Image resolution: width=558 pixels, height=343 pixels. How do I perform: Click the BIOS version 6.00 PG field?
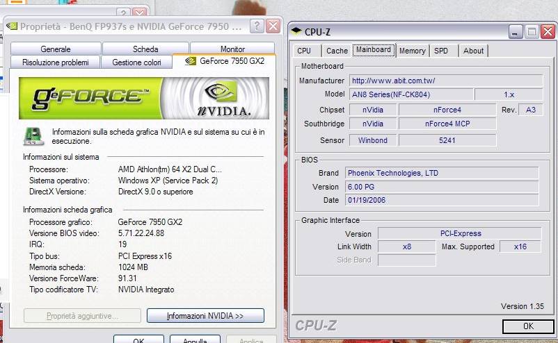coord(442,187)
